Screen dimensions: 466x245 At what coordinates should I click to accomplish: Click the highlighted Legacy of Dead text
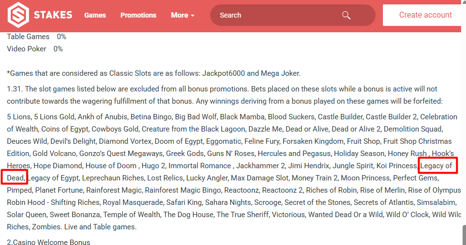(x=436, y=166)
